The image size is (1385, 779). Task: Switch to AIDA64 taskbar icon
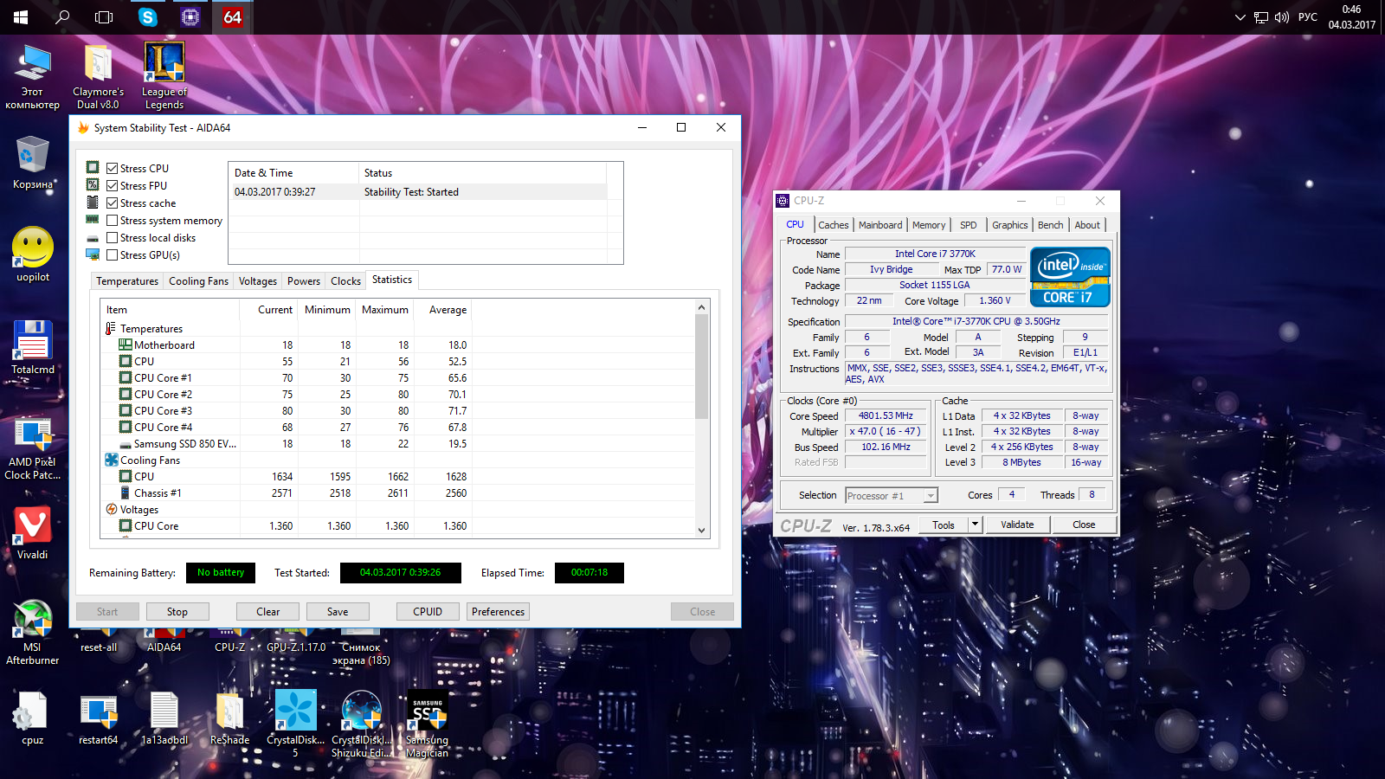[233, 17]
